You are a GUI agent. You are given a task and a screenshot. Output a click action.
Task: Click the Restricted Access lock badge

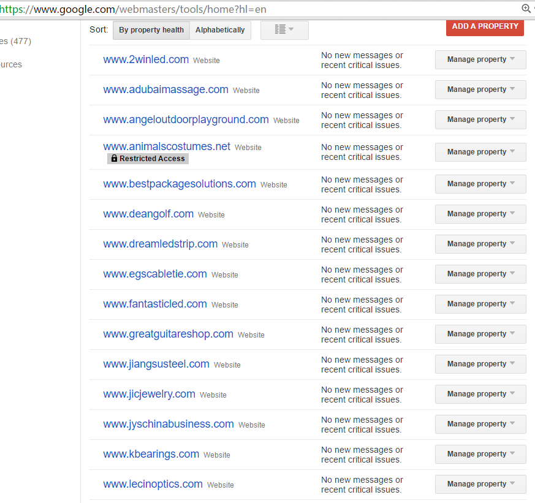pyautogui.click(x=148, y=159)
